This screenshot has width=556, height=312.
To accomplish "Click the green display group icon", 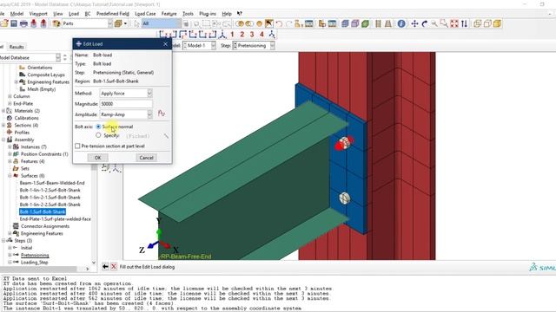I will coord(365,23).
